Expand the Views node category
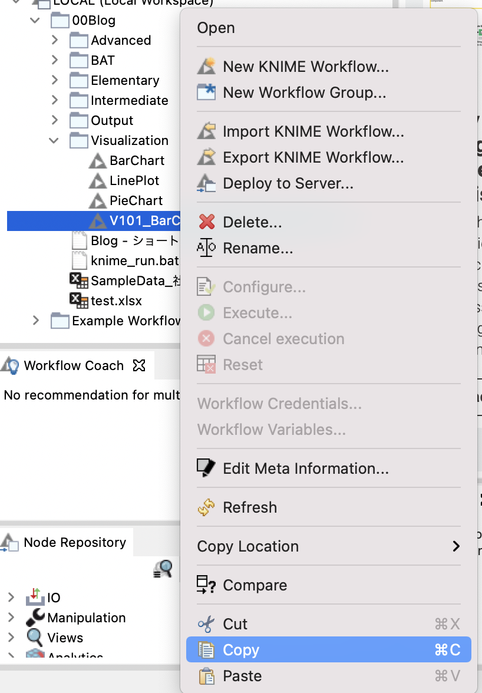 pos(11,638)
